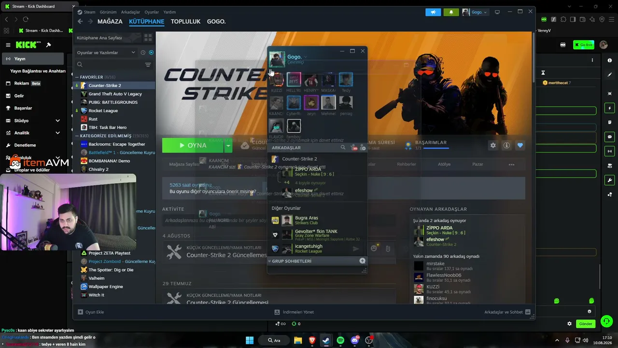Open the play options arrow beside OYNA

click(228, 145)
